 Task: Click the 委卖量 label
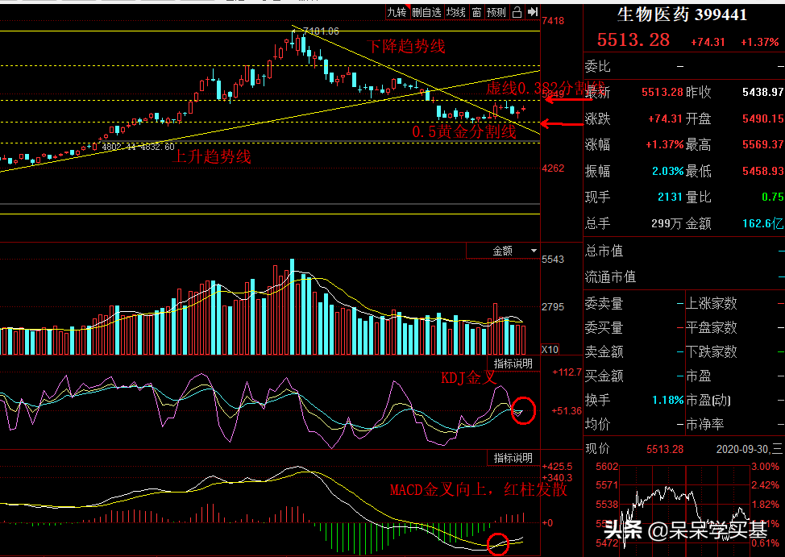pyautogui.click(x=604, y=303)
